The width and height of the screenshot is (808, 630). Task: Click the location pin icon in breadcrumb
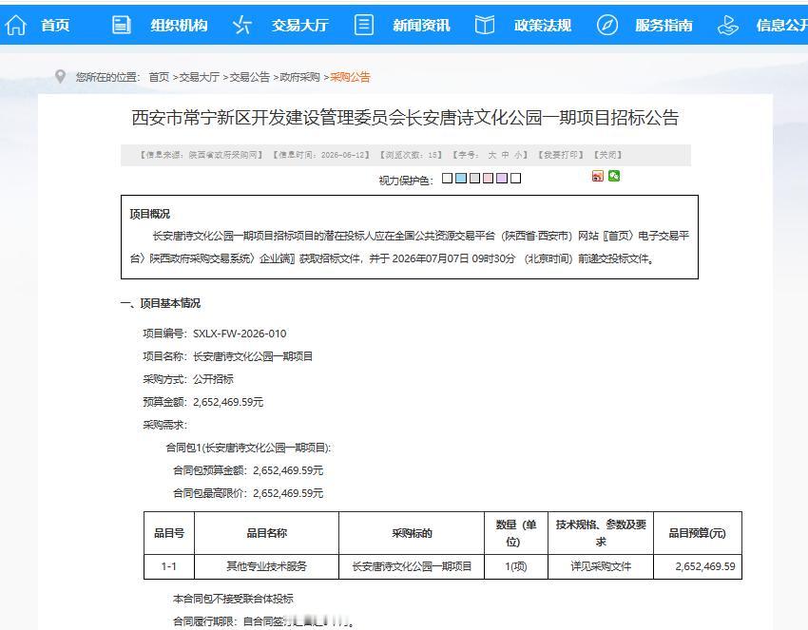tap(60, 76)
